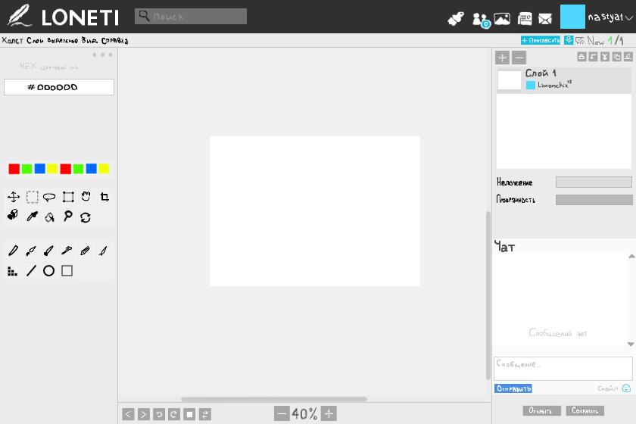Toggle the layer lock icon
This screenshot has width=636, height=424.
[581, 57]
